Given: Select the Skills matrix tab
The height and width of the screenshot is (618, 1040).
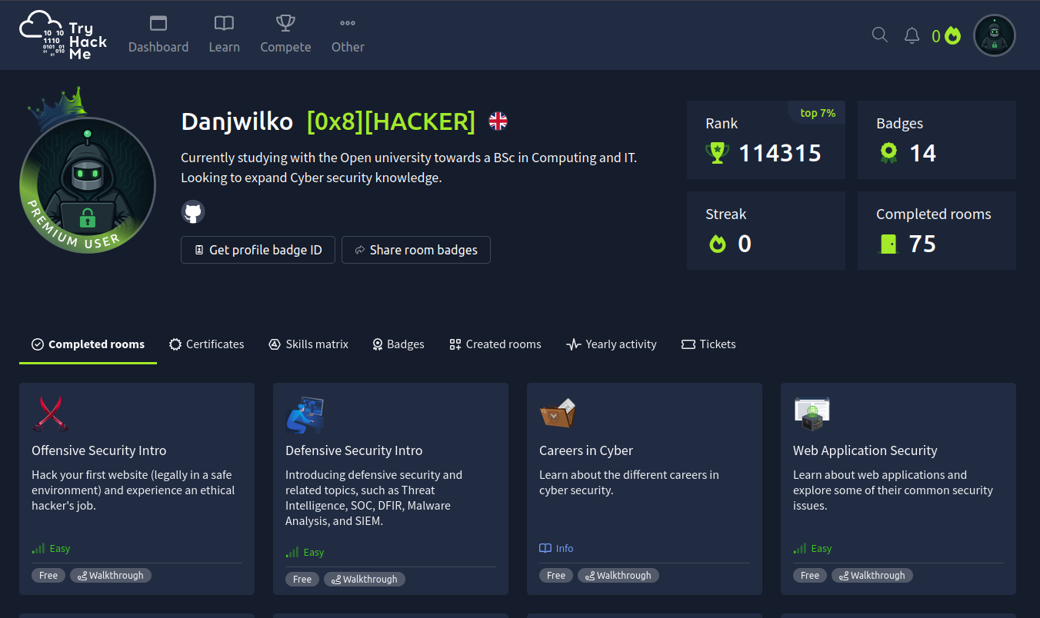Looking at the screenshot, I should [308, 344].
